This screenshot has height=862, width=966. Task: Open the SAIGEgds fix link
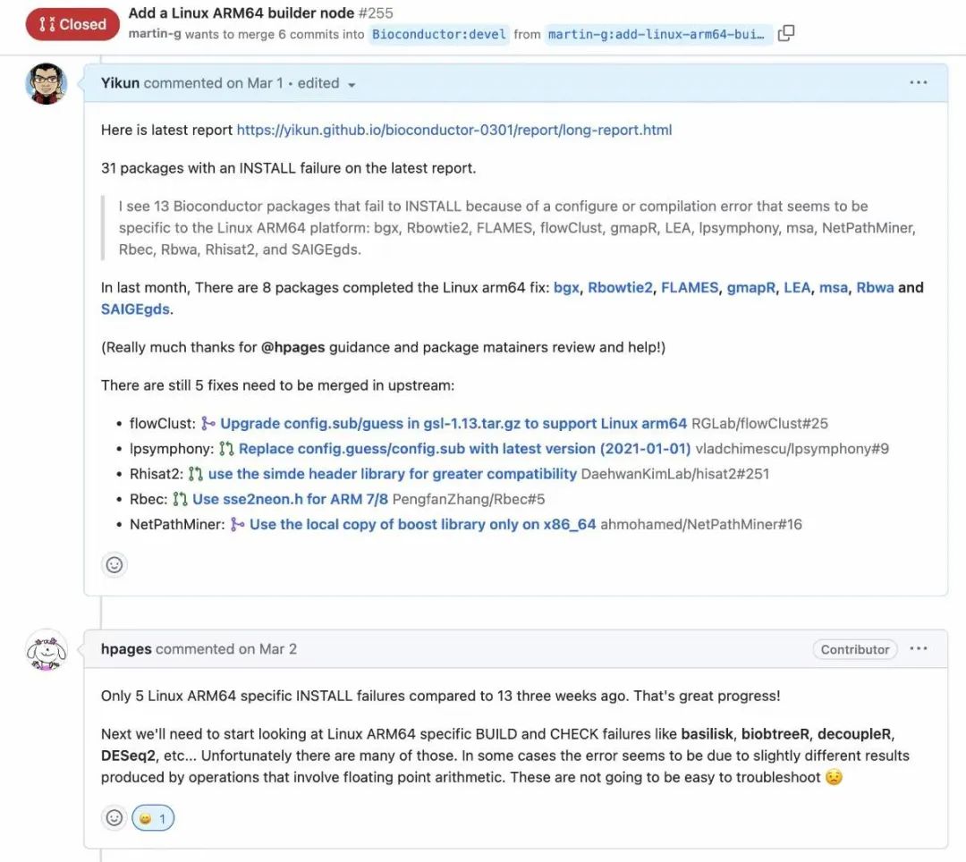coord(135,309)
